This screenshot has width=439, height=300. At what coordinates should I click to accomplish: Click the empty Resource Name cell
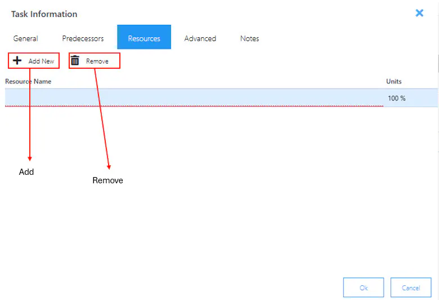pyautogui.click(x=194, y=98)
